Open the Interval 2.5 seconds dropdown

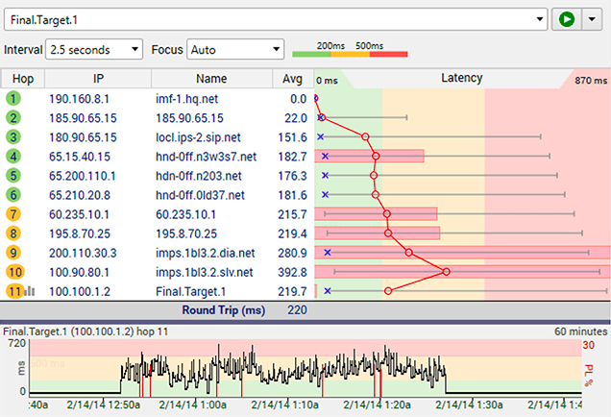point(94,50)
